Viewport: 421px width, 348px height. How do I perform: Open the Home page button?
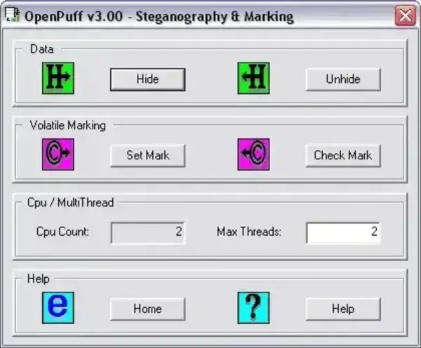[x=147, y=309]
